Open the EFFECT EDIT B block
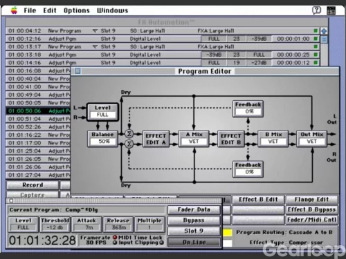The height and width of the screenshot is (259, 346). click(231, 139)
